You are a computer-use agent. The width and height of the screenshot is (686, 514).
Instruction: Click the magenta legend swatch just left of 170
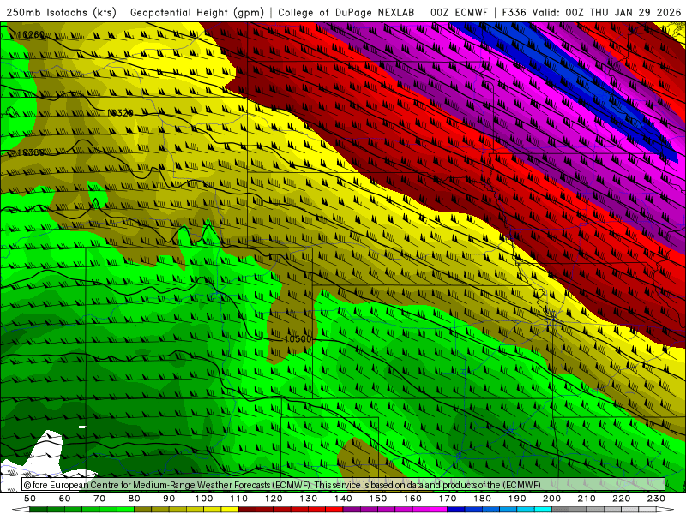tap(438, 509)
